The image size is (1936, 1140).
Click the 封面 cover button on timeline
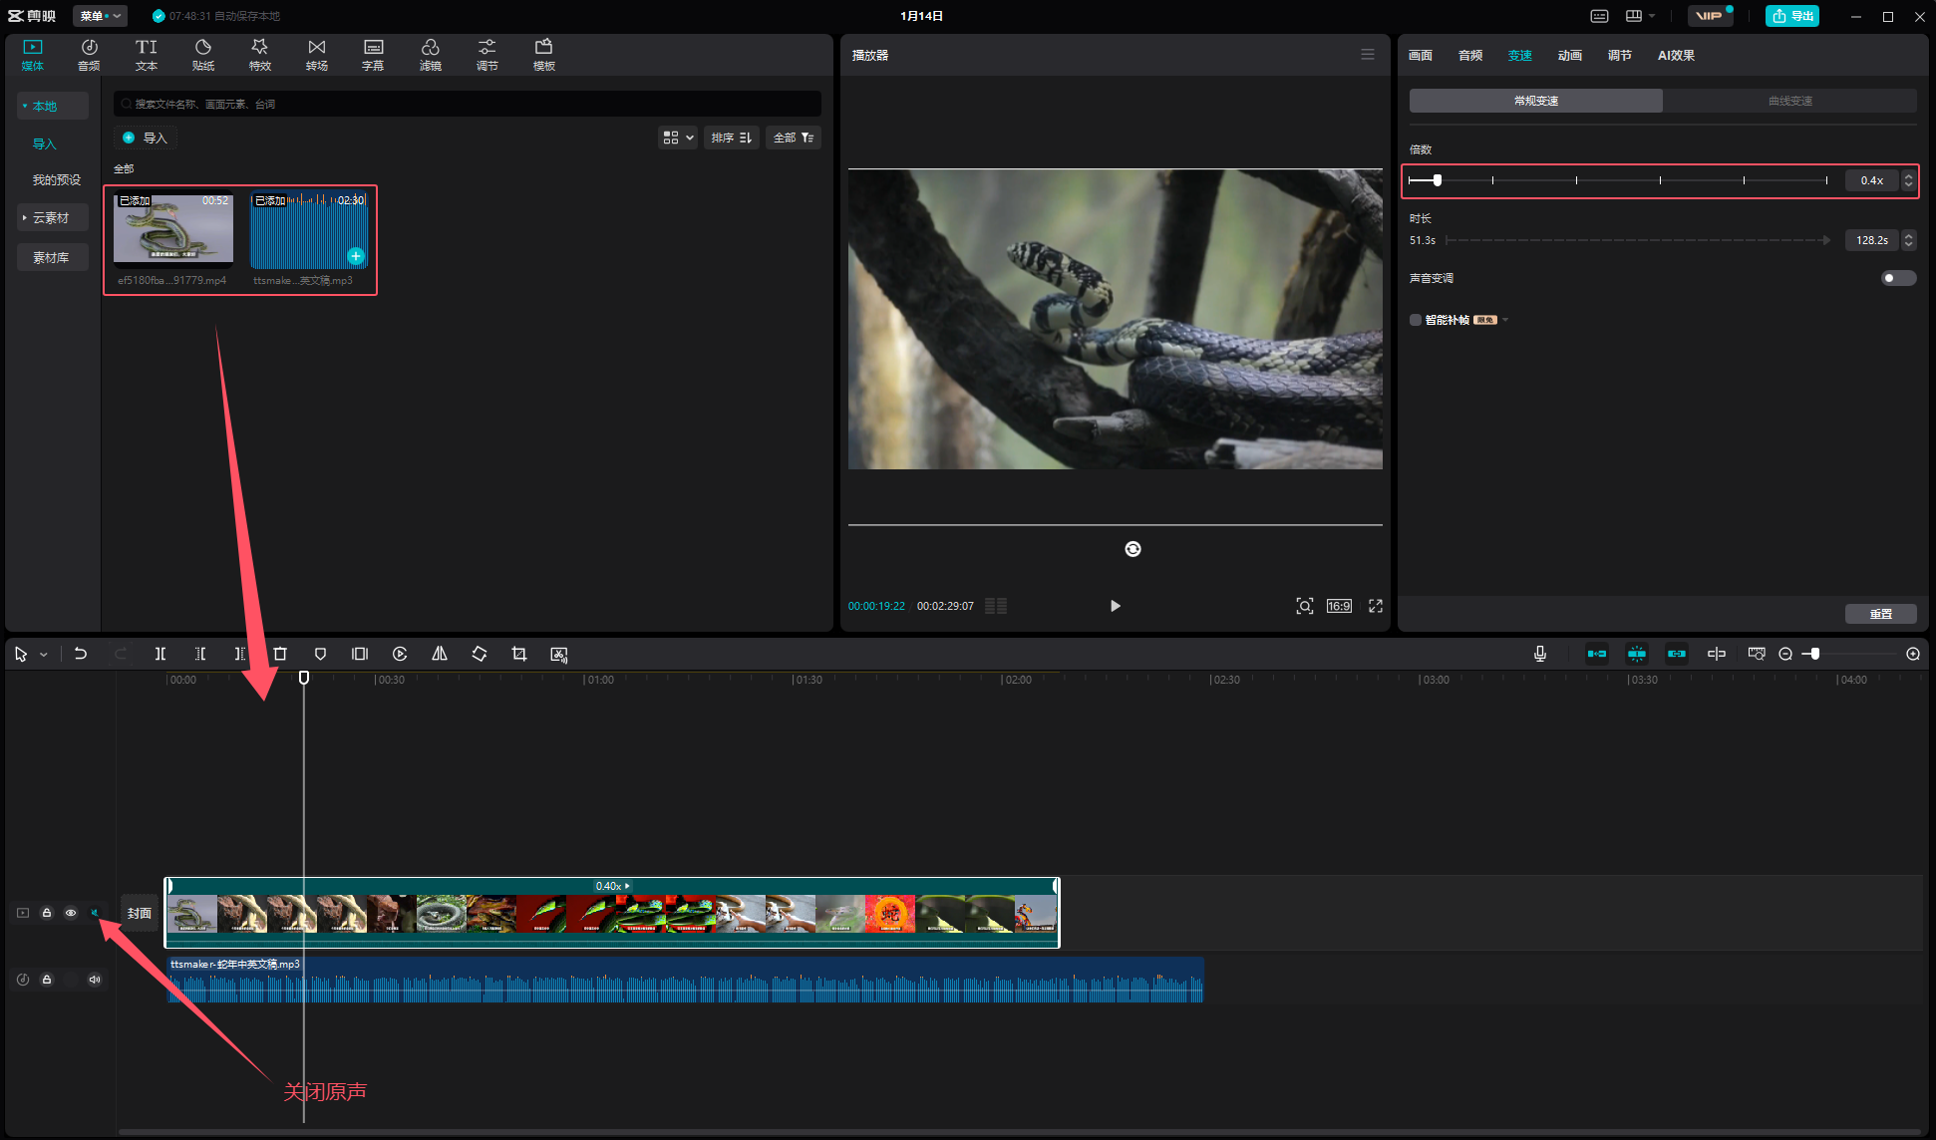(x=140, y=913)
